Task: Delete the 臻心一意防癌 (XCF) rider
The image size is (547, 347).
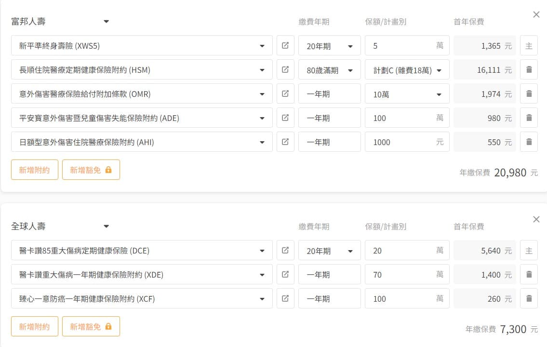Action: [x=529, y=299]
